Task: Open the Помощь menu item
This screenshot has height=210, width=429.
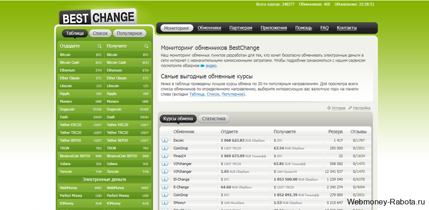Action: 304,28
